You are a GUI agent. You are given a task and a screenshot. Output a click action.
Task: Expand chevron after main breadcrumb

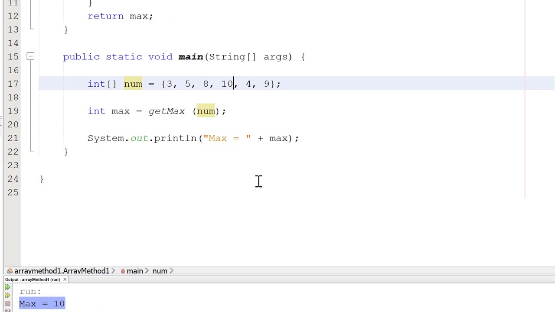tap(147, 271)
